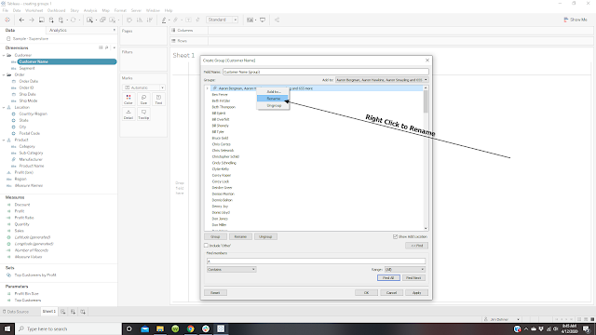Toggle the Show Add Location checkbox
Viewport: 596px width, 335px height.
395,236
